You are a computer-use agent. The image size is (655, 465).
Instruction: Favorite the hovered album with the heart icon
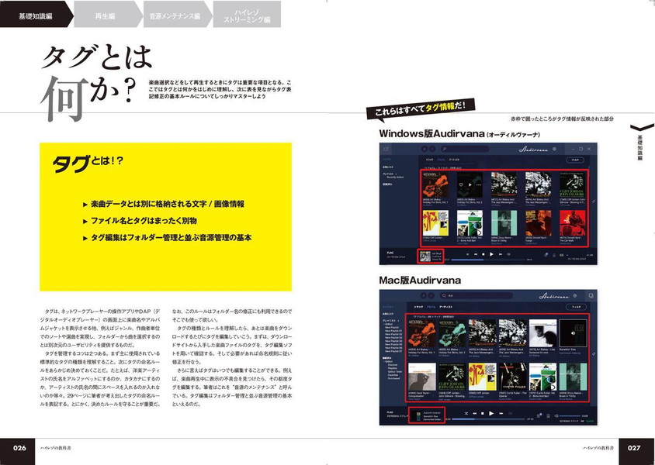point(461,184)
